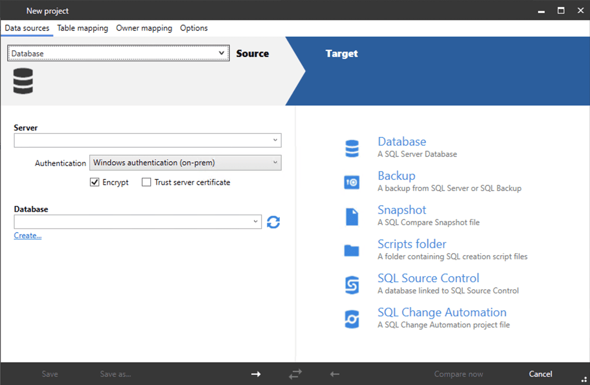Viewport: 590px width, 385px height.
Task: Select the Database icon in Target panel
Action: pyautogui.click(x=352, y=147)
